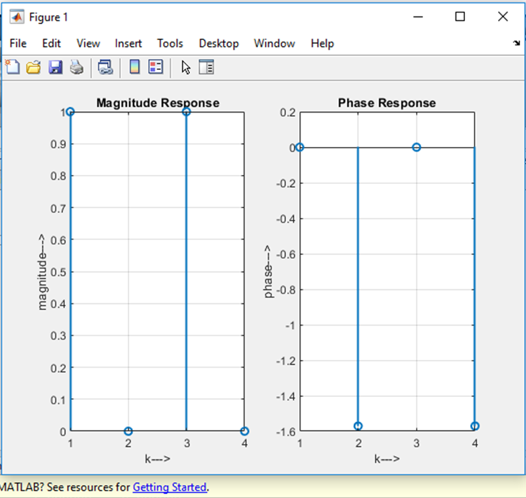
Task: Click magnitude zero marker at k=2
Action: 128,431
